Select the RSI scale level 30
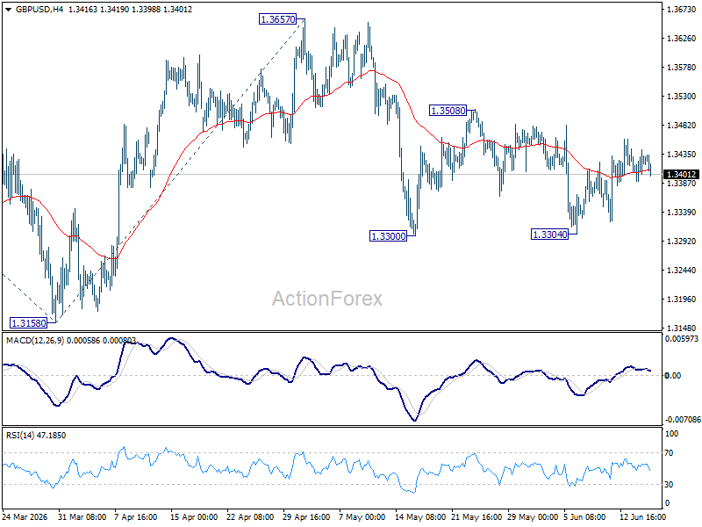The width and height of the screenshot is (702, 527). (x=669, y=485)
